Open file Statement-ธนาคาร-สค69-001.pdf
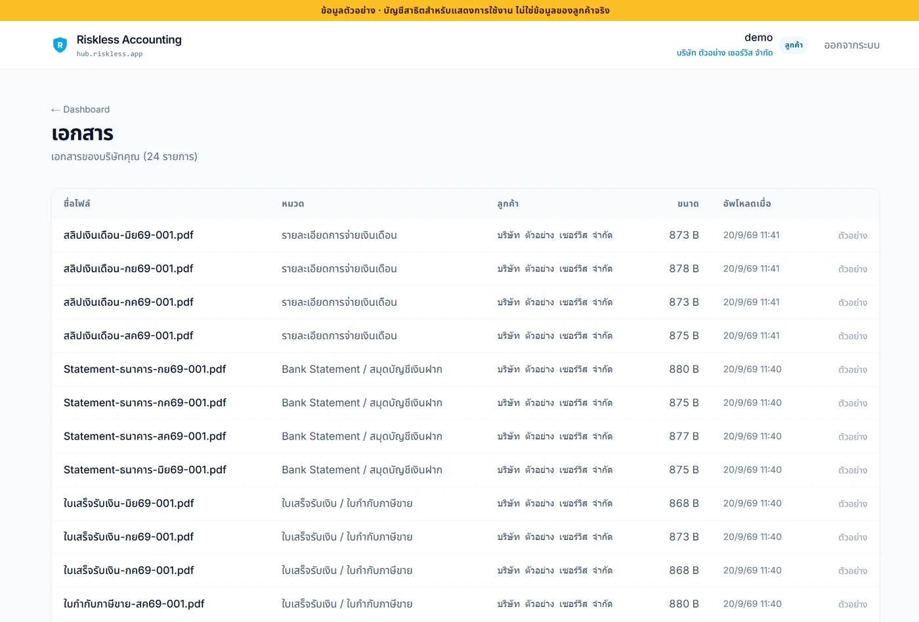Screen dimensions: 919x622 (x=145, y=436)
